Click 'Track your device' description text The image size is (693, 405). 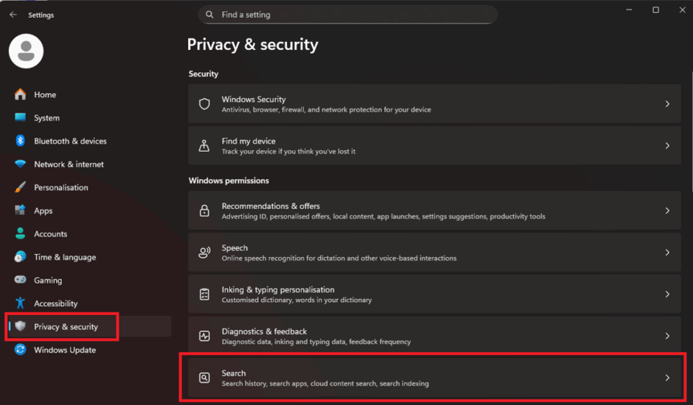click(x=288, y=152)
